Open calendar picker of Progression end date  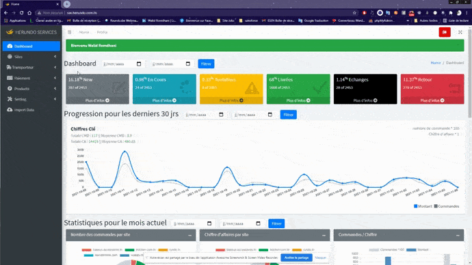tap(270, 115)
